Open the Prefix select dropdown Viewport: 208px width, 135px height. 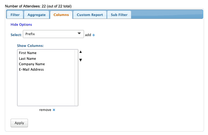[53, 34]
